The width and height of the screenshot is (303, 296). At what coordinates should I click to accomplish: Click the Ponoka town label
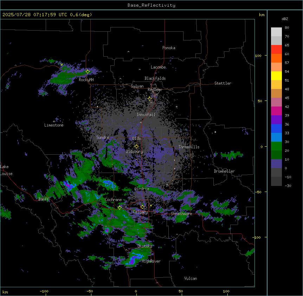(x=169, y=48)
